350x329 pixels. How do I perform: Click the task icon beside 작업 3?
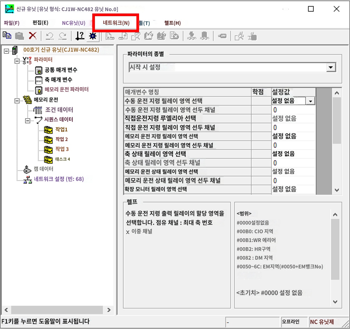[48, 150]
